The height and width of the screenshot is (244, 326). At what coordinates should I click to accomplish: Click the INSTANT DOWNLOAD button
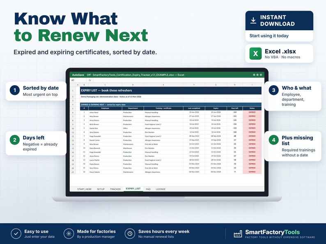[x=279, y=20]
